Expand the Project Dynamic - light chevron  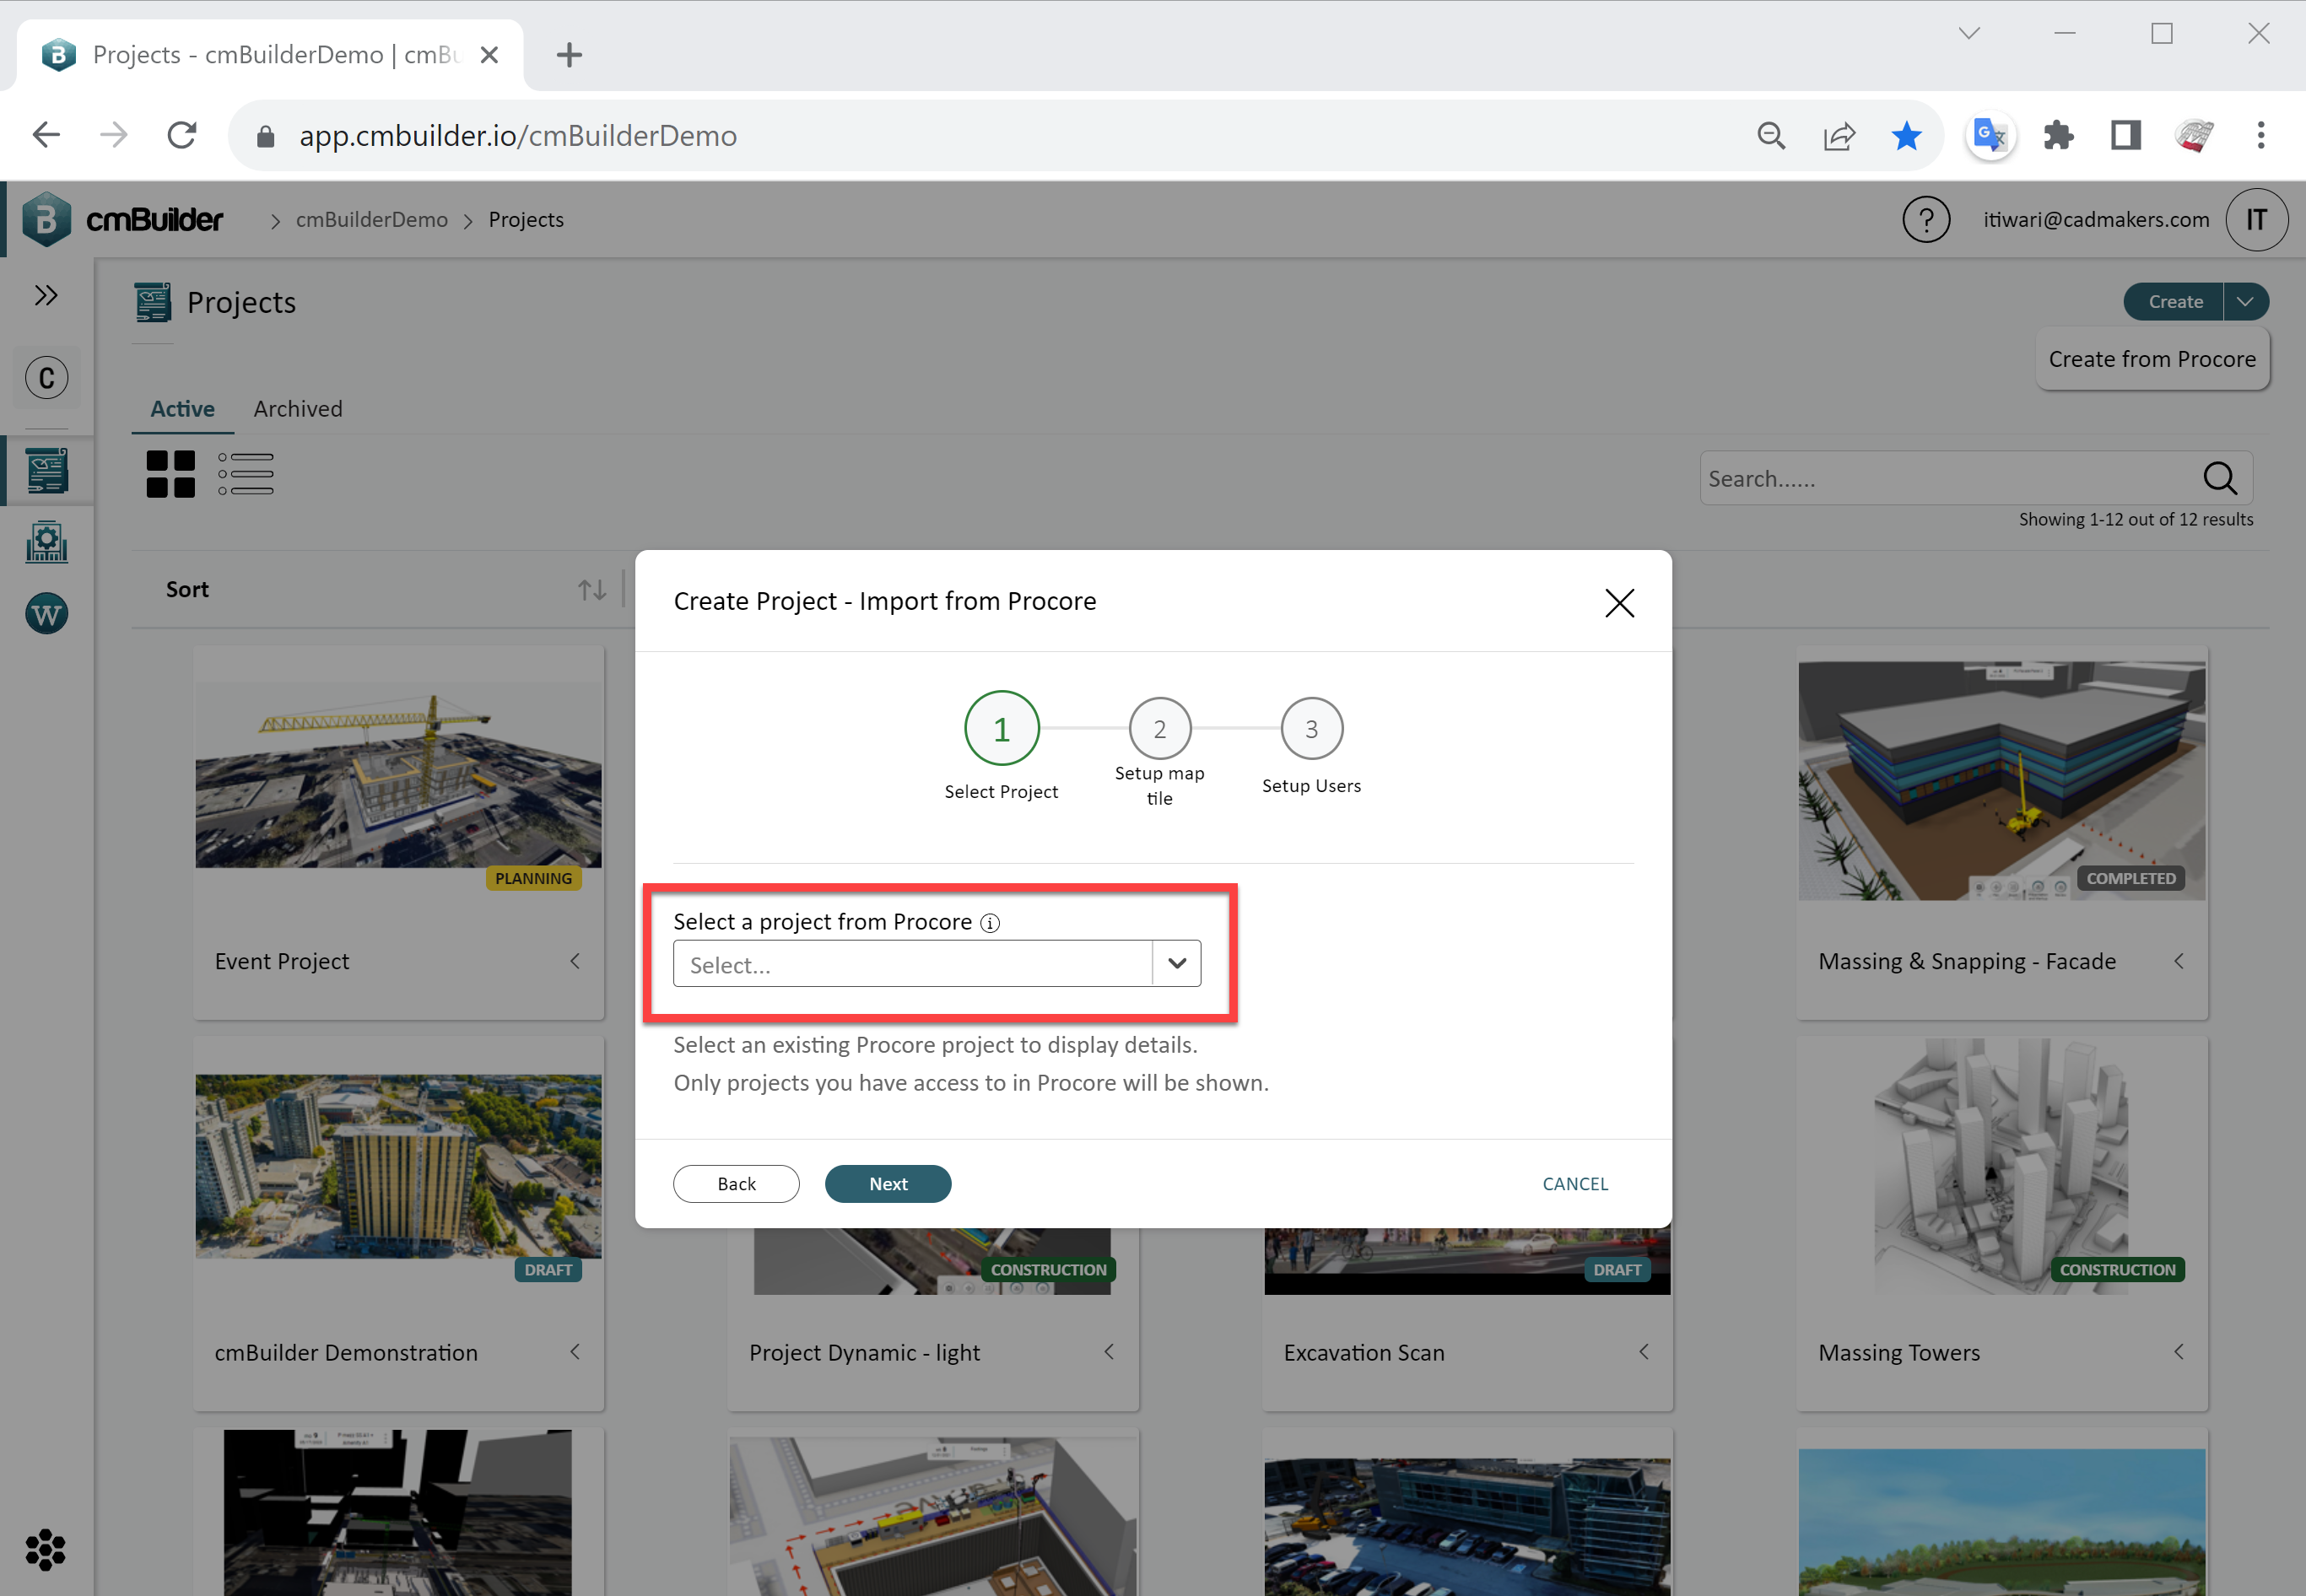(1109, 1352)
